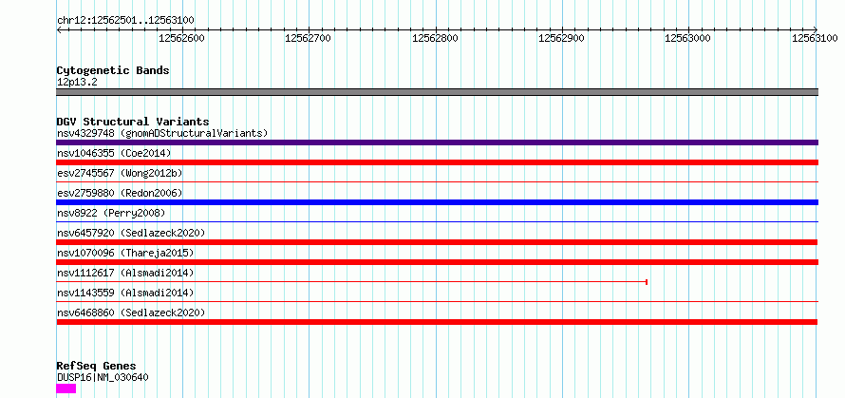Click the thin red esv2745567 variant line
This screenshot has width=845, height=398.
[x=437, y=182]
